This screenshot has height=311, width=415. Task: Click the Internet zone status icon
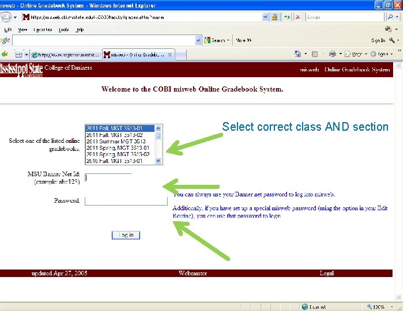pos(305,307)
